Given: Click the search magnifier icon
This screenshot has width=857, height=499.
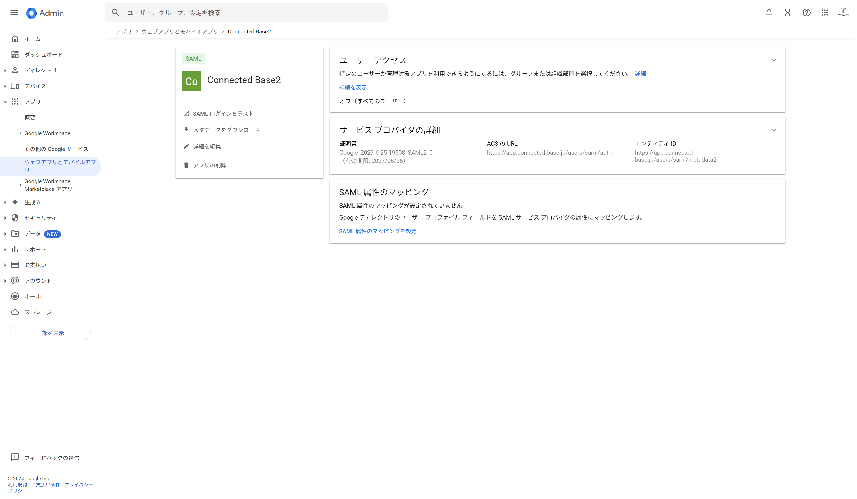Looking at the screenshot, I should [116, 13].
